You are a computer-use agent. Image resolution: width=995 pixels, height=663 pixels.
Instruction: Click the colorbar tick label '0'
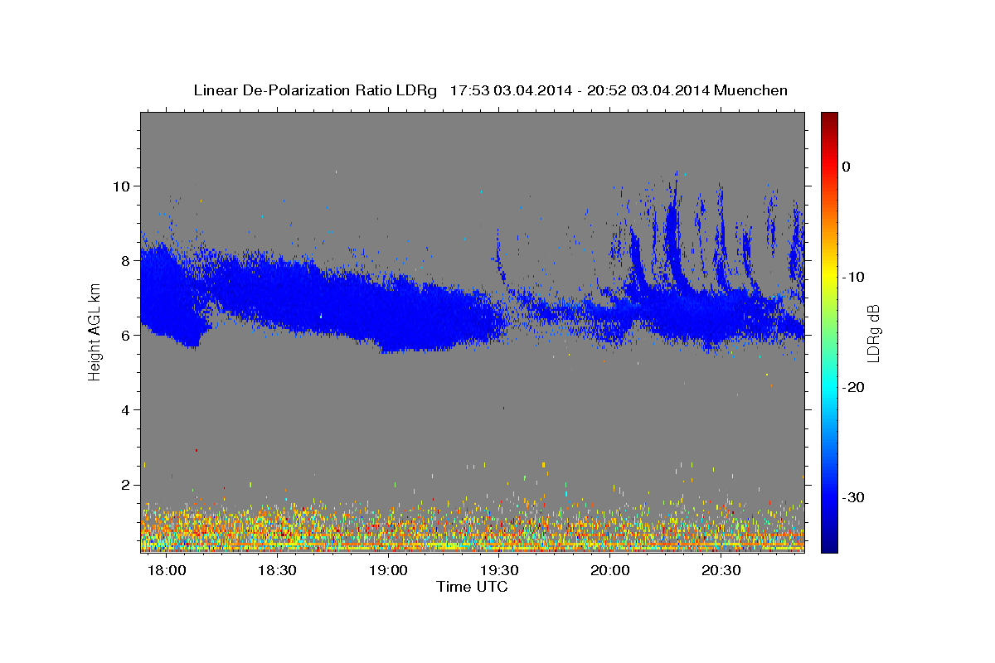847,167
